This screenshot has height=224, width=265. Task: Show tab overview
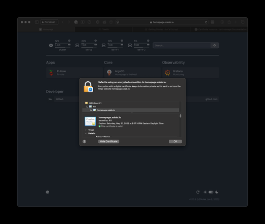pyautogui.click(x=243, y=22)
